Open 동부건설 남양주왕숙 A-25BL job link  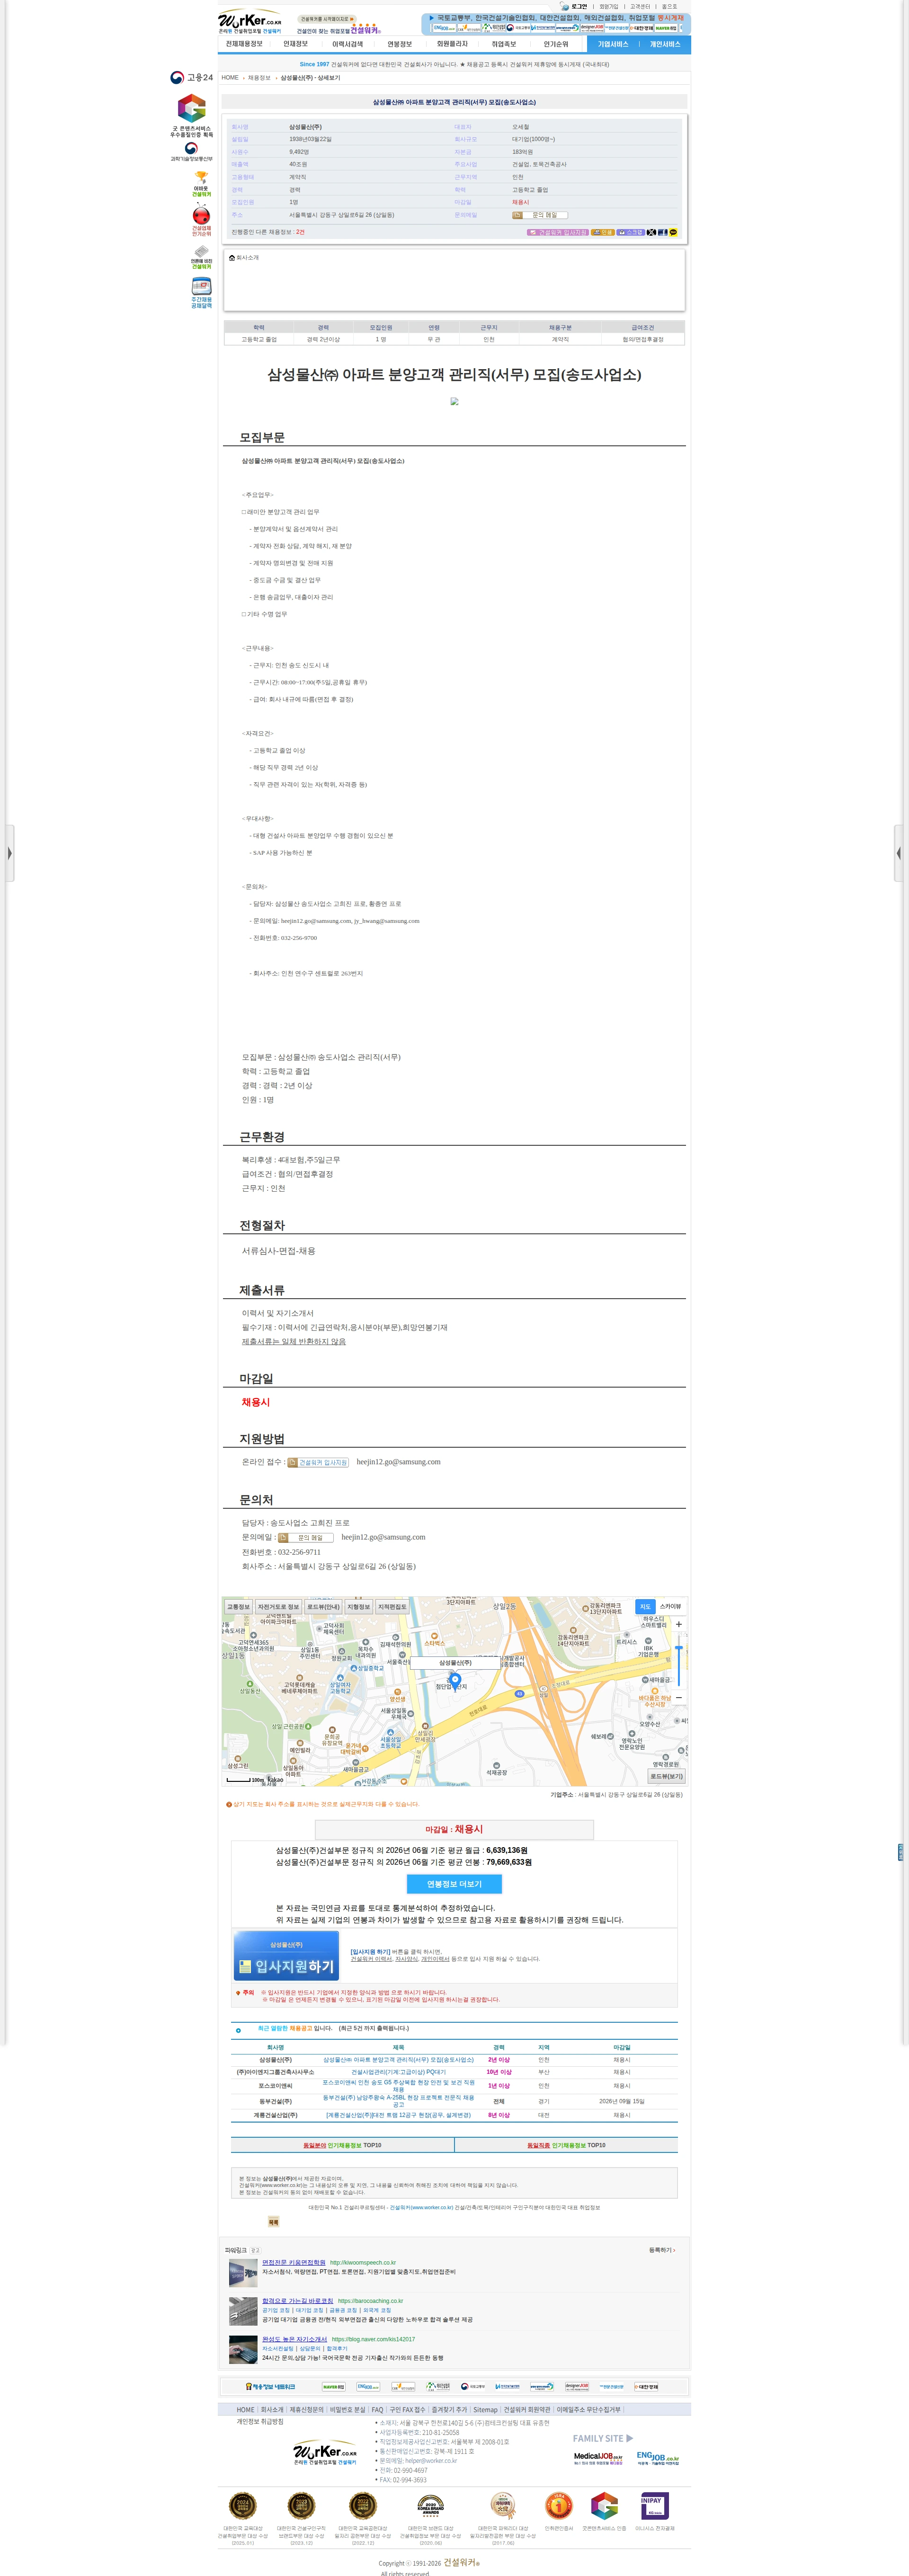pyautogui.click(x=398, y=2101)
